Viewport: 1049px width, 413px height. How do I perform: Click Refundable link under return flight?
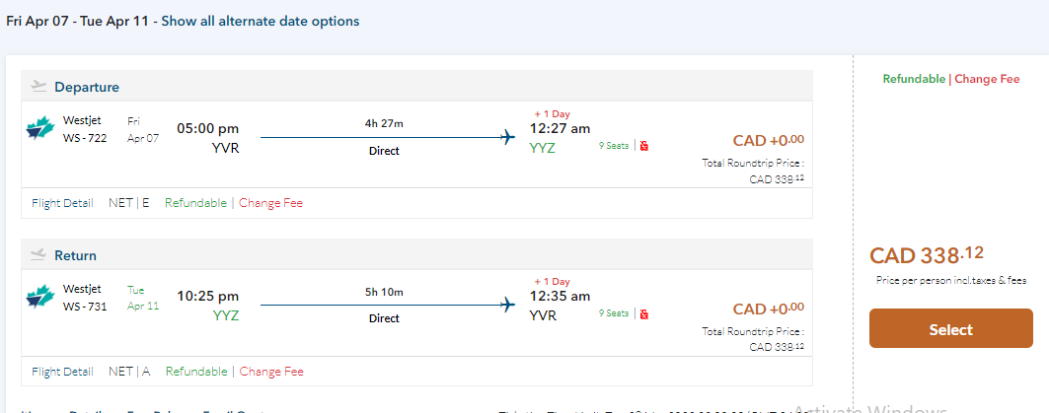[195, 372]
